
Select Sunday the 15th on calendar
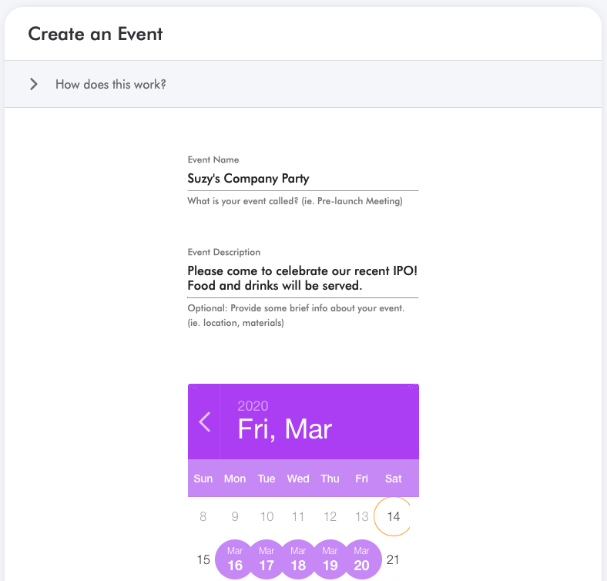pyautogui.click(x=203, y=559)
